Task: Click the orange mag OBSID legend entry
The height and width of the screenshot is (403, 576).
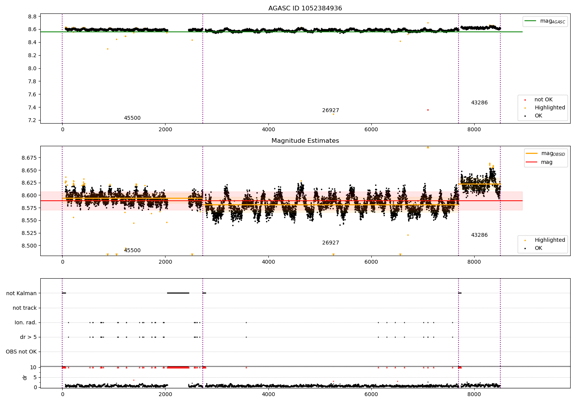Action: pos(545,154)
